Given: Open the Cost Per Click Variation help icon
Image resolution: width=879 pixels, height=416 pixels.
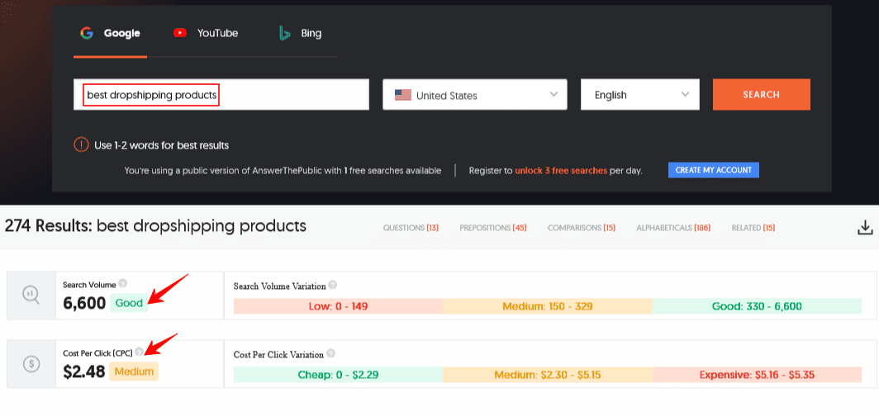Looking at the screenshot, I should [x=330, y=354].
